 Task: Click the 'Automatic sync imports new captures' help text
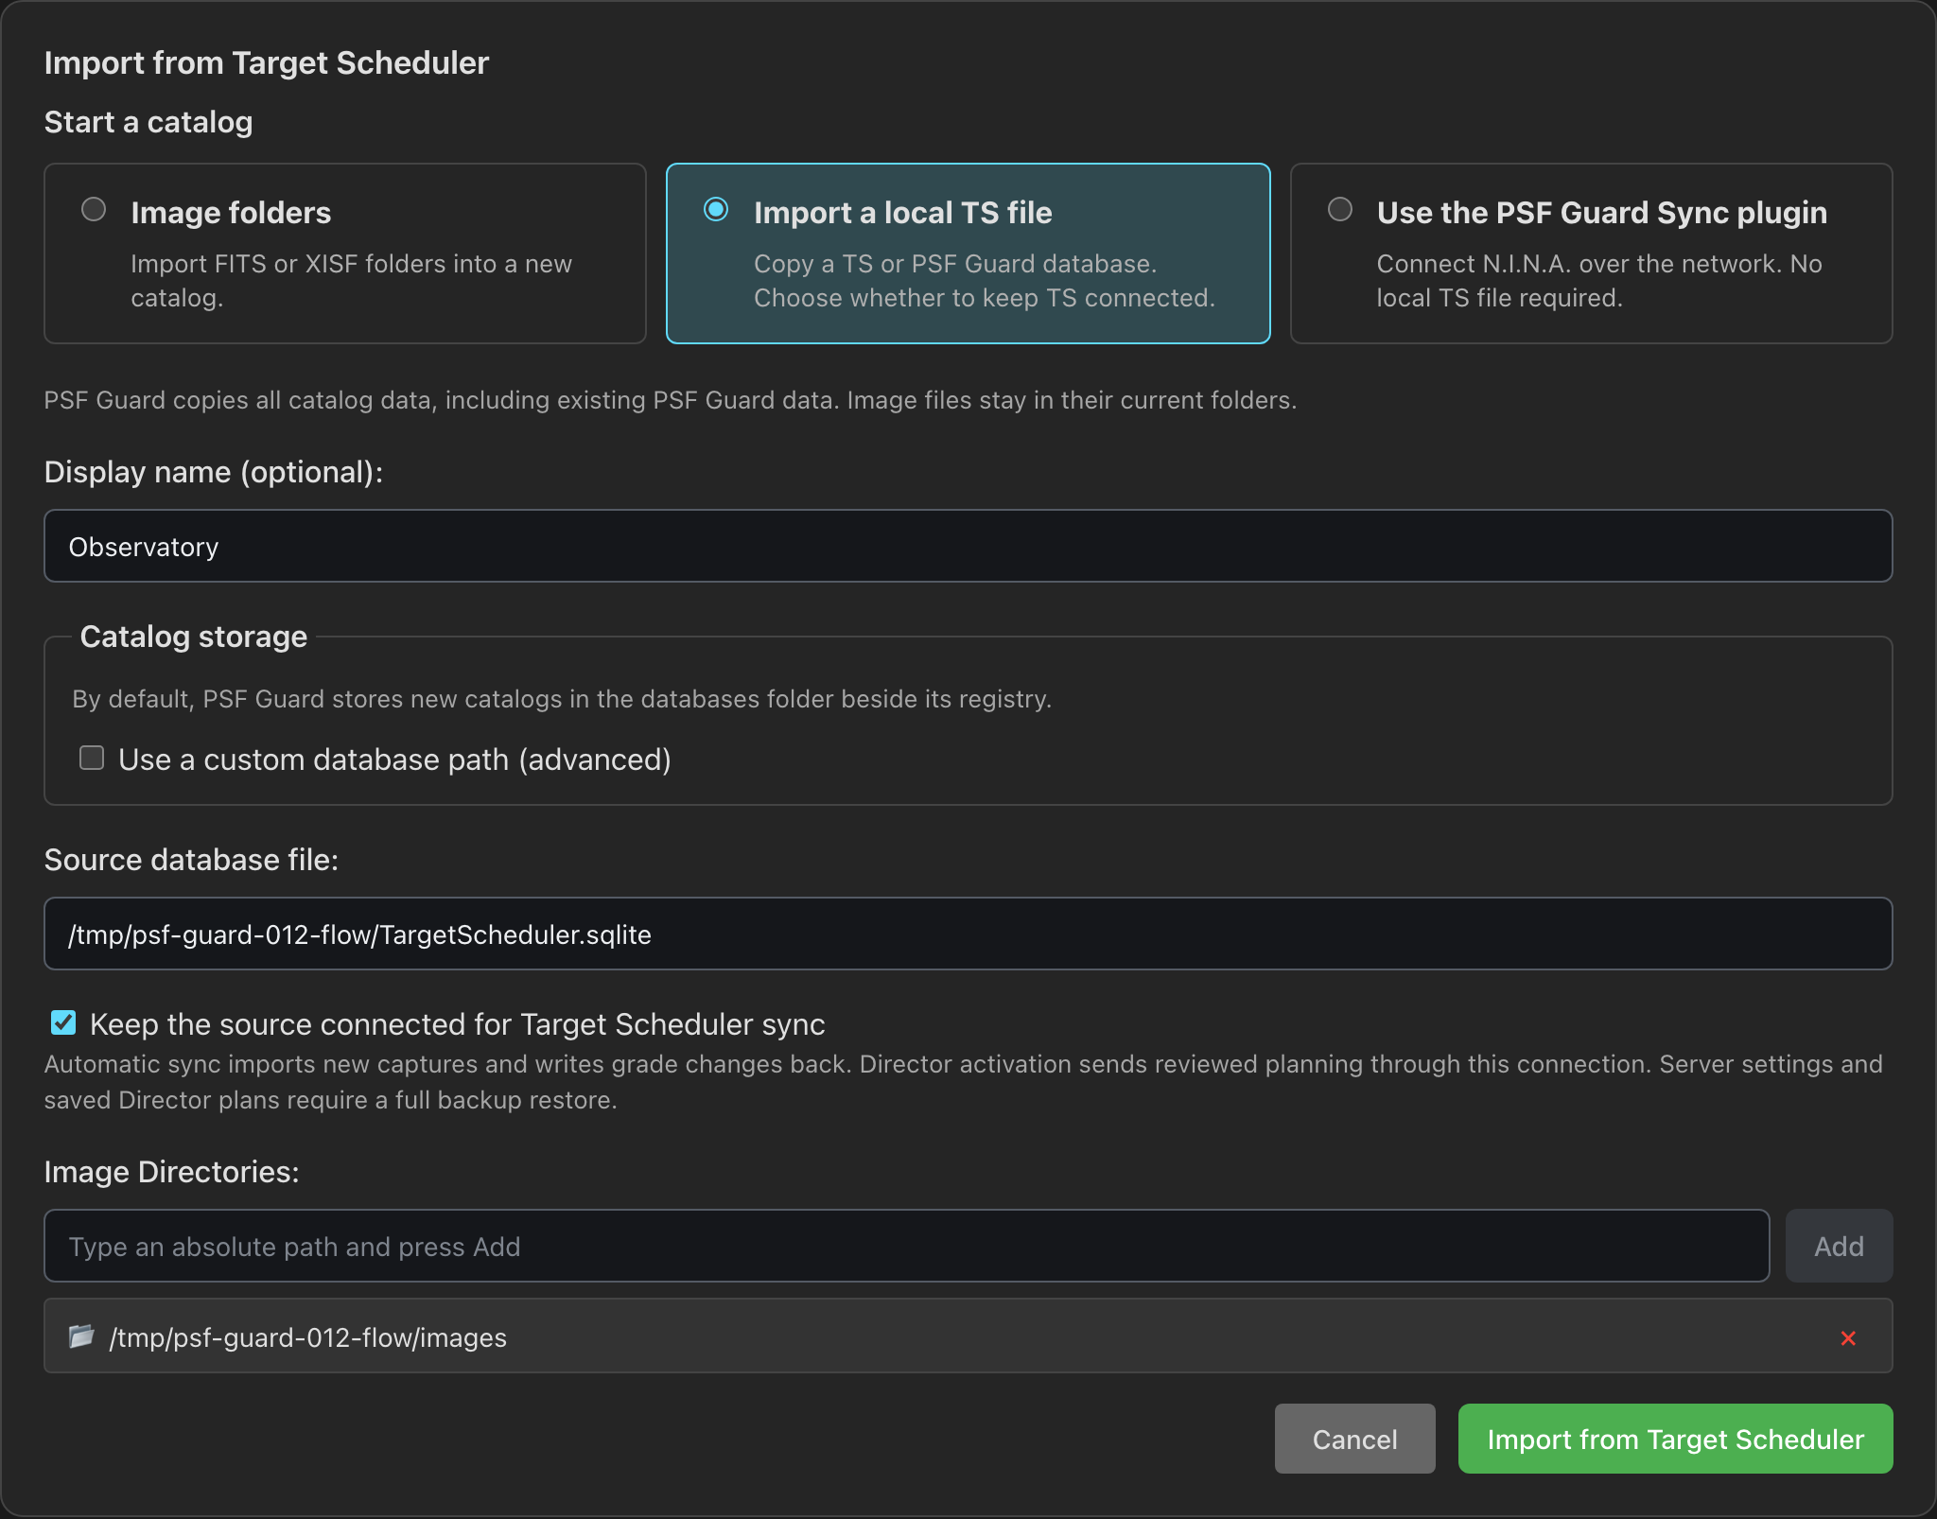click(x=963, y=1082)
